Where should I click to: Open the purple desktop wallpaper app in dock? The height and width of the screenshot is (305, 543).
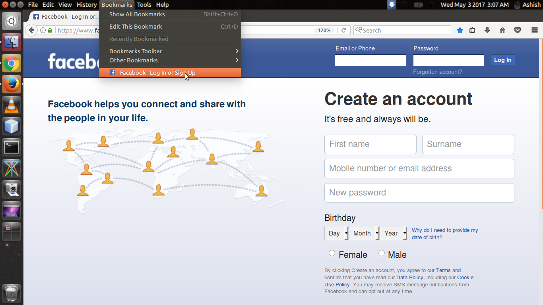[12, 210]
